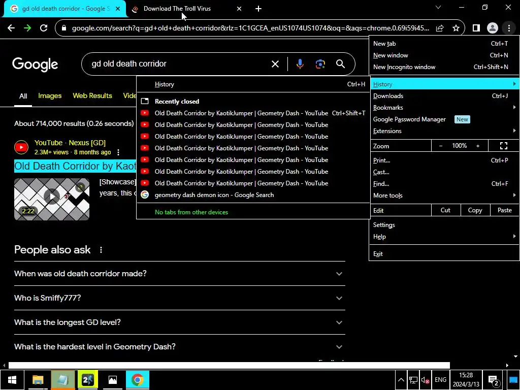Open the side panel icon

point(476,28)
